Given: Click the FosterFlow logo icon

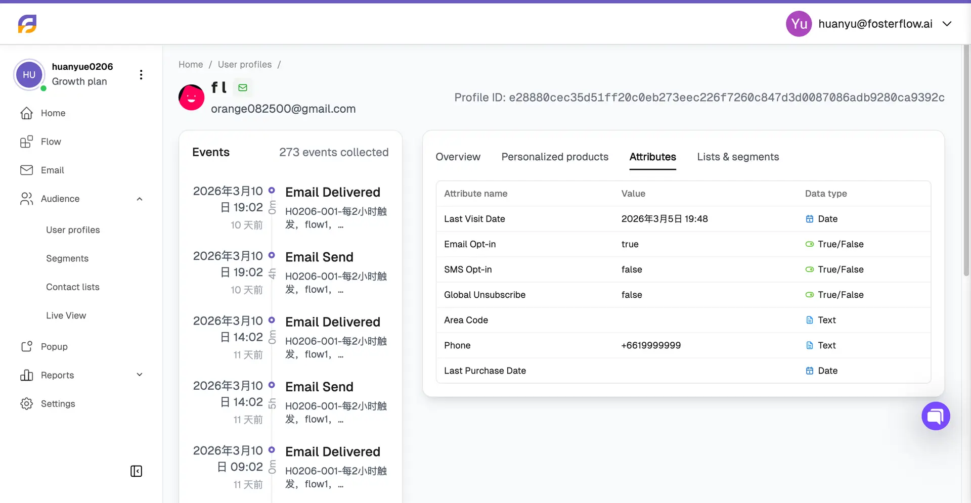Looking at the screenshot, I should pyautogui.click(x=27, y=24).
